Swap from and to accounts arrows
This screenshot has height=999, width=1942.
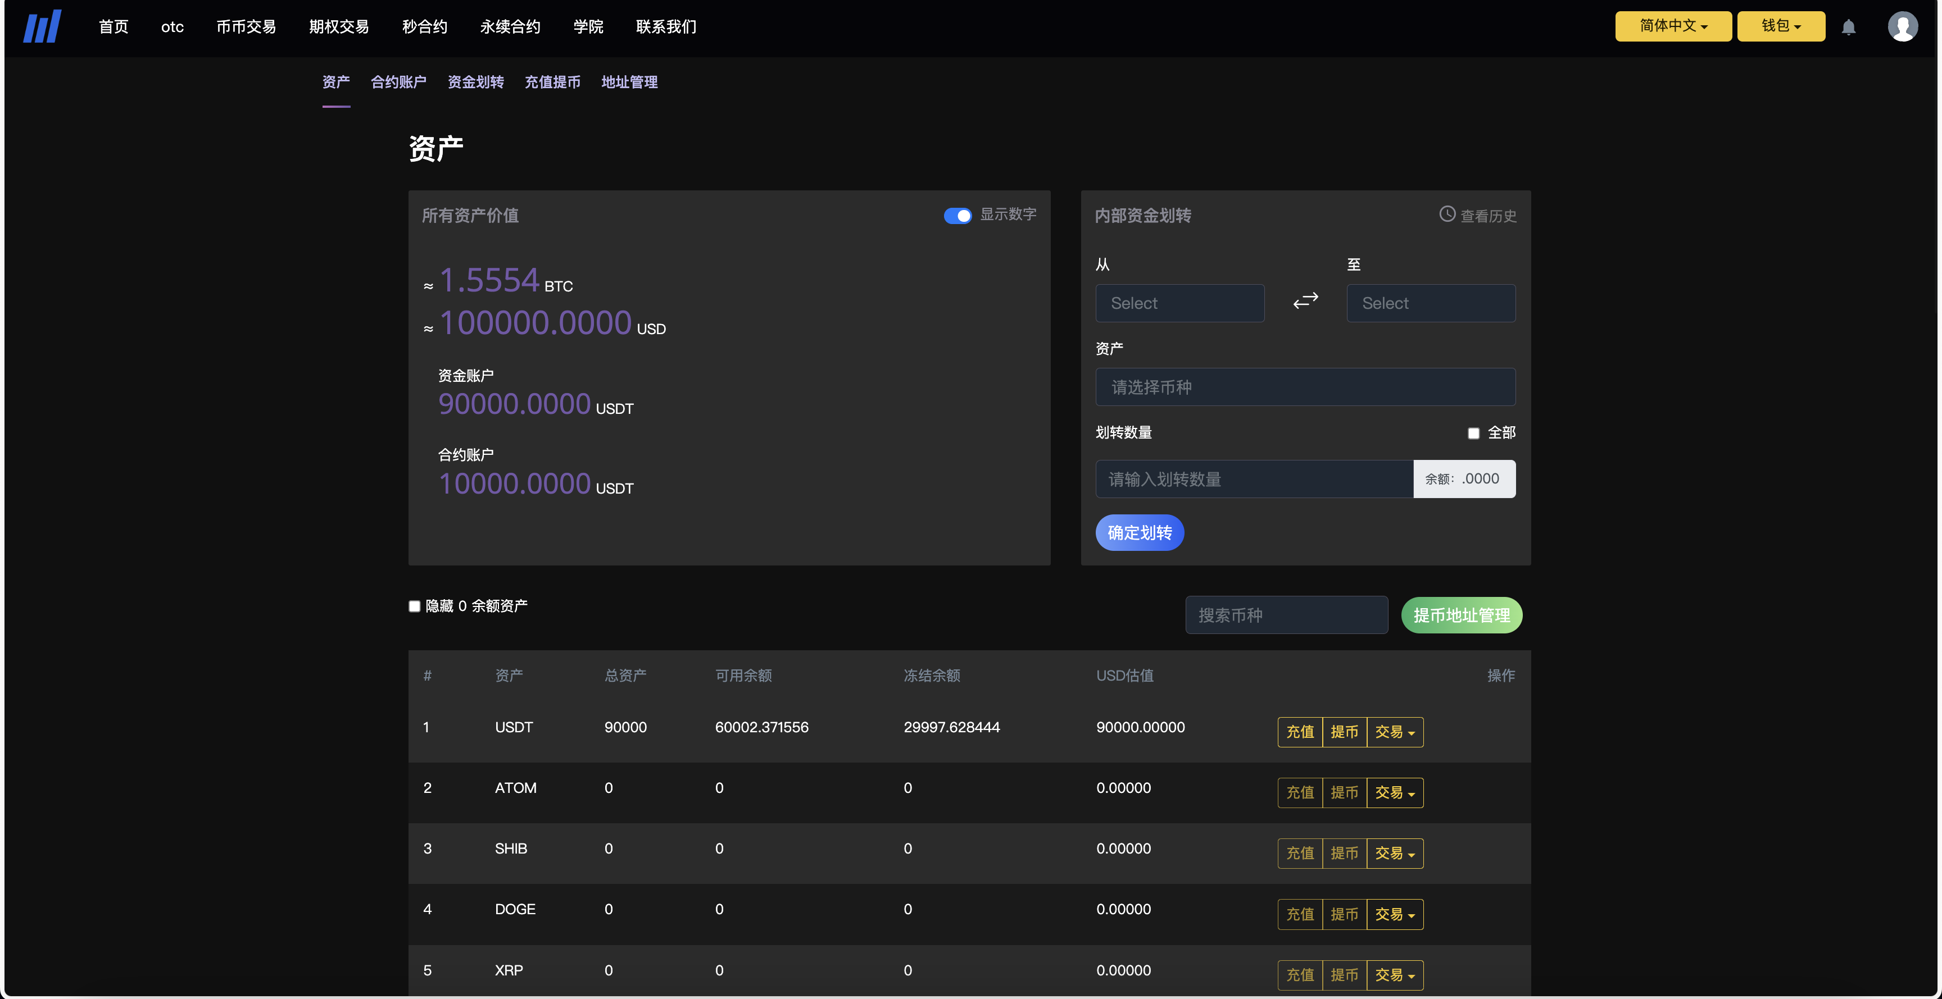pyautogui.click(x=1305, y=300)
